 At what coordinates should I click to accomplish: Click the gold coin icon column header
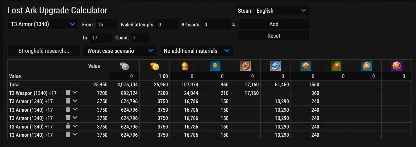(155, 66)
